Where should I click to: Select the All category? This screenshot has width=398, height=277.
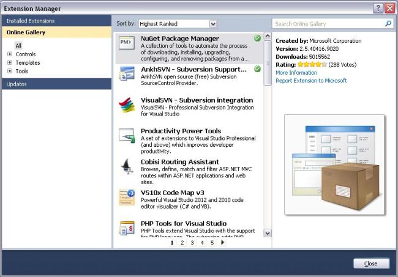click(18, 46)
